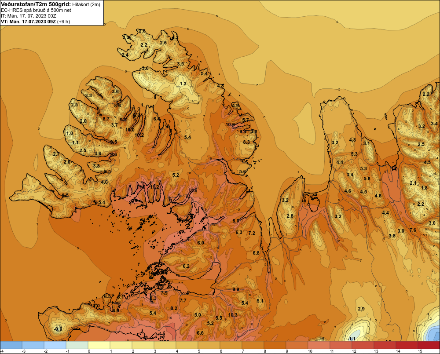Screen dimensions: 440x354
Task: Click the "8.2" temperature value
Action: 174,308
